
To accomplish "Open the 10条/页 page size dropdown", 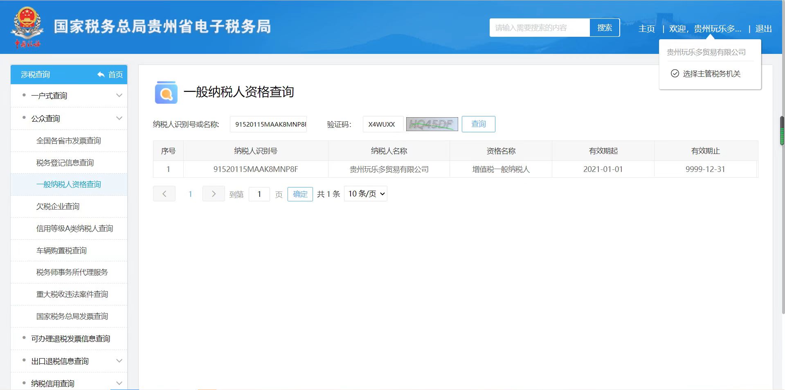I will [366, 194].
